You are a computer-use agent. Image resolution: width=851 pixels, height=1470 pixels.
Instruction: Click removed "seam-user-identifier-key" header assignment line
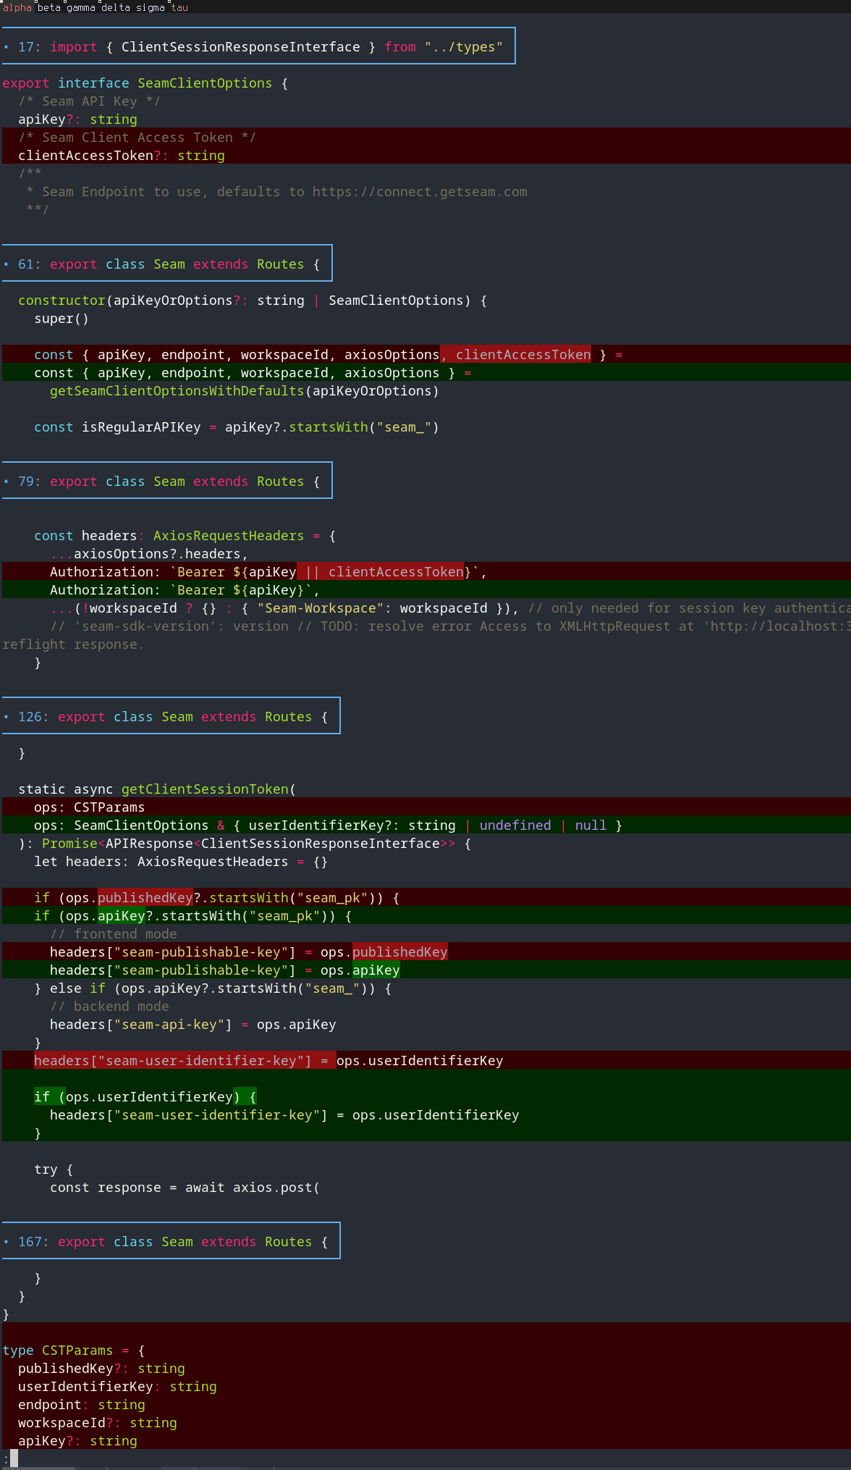coord(268,1061)
